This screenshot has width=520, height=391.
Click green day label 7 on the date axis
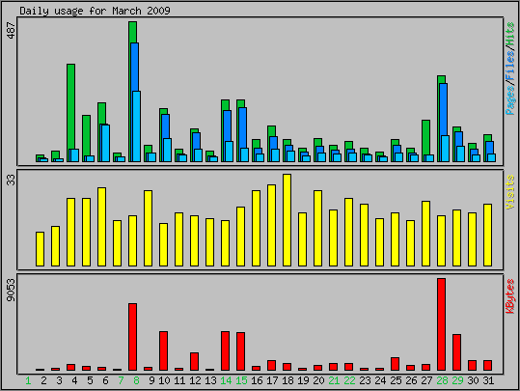point(121,380)
